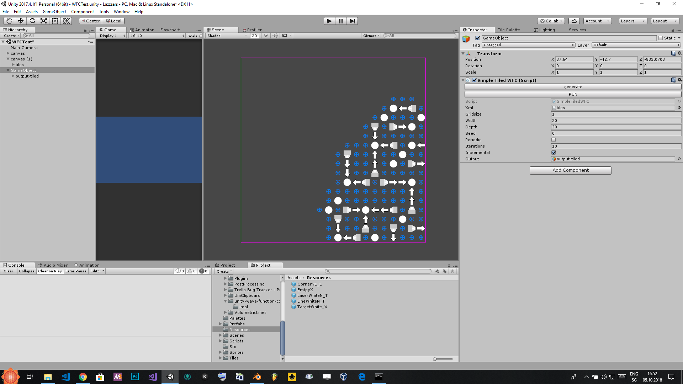Screen dimensions: 683x384
Task: Switch to Lighting tab
Action: (545, 30)
